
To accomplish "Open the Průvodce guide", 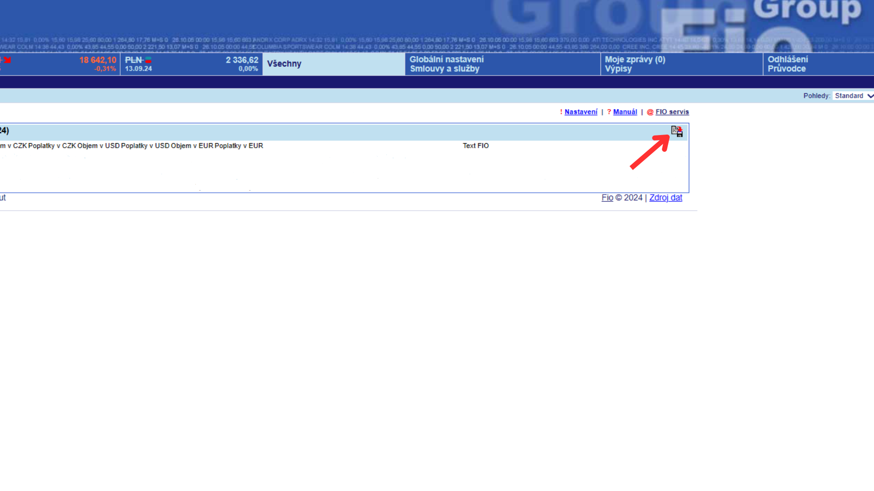I will click(786, 69).
